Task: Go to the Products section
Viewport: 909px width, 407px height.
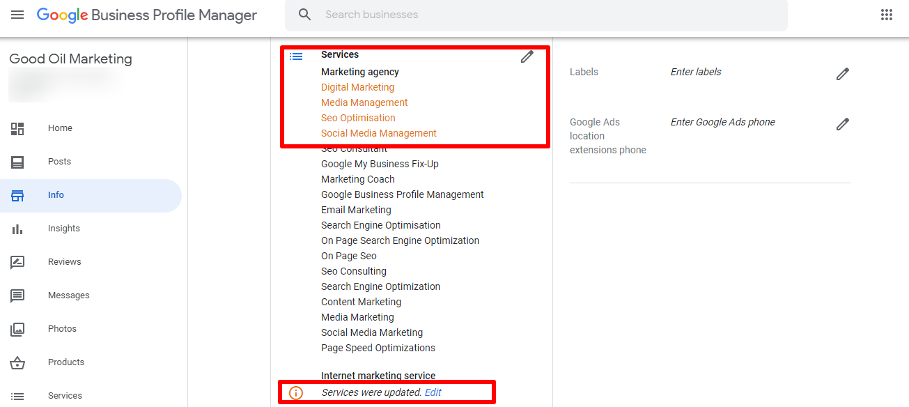Action: click(66, 362)
